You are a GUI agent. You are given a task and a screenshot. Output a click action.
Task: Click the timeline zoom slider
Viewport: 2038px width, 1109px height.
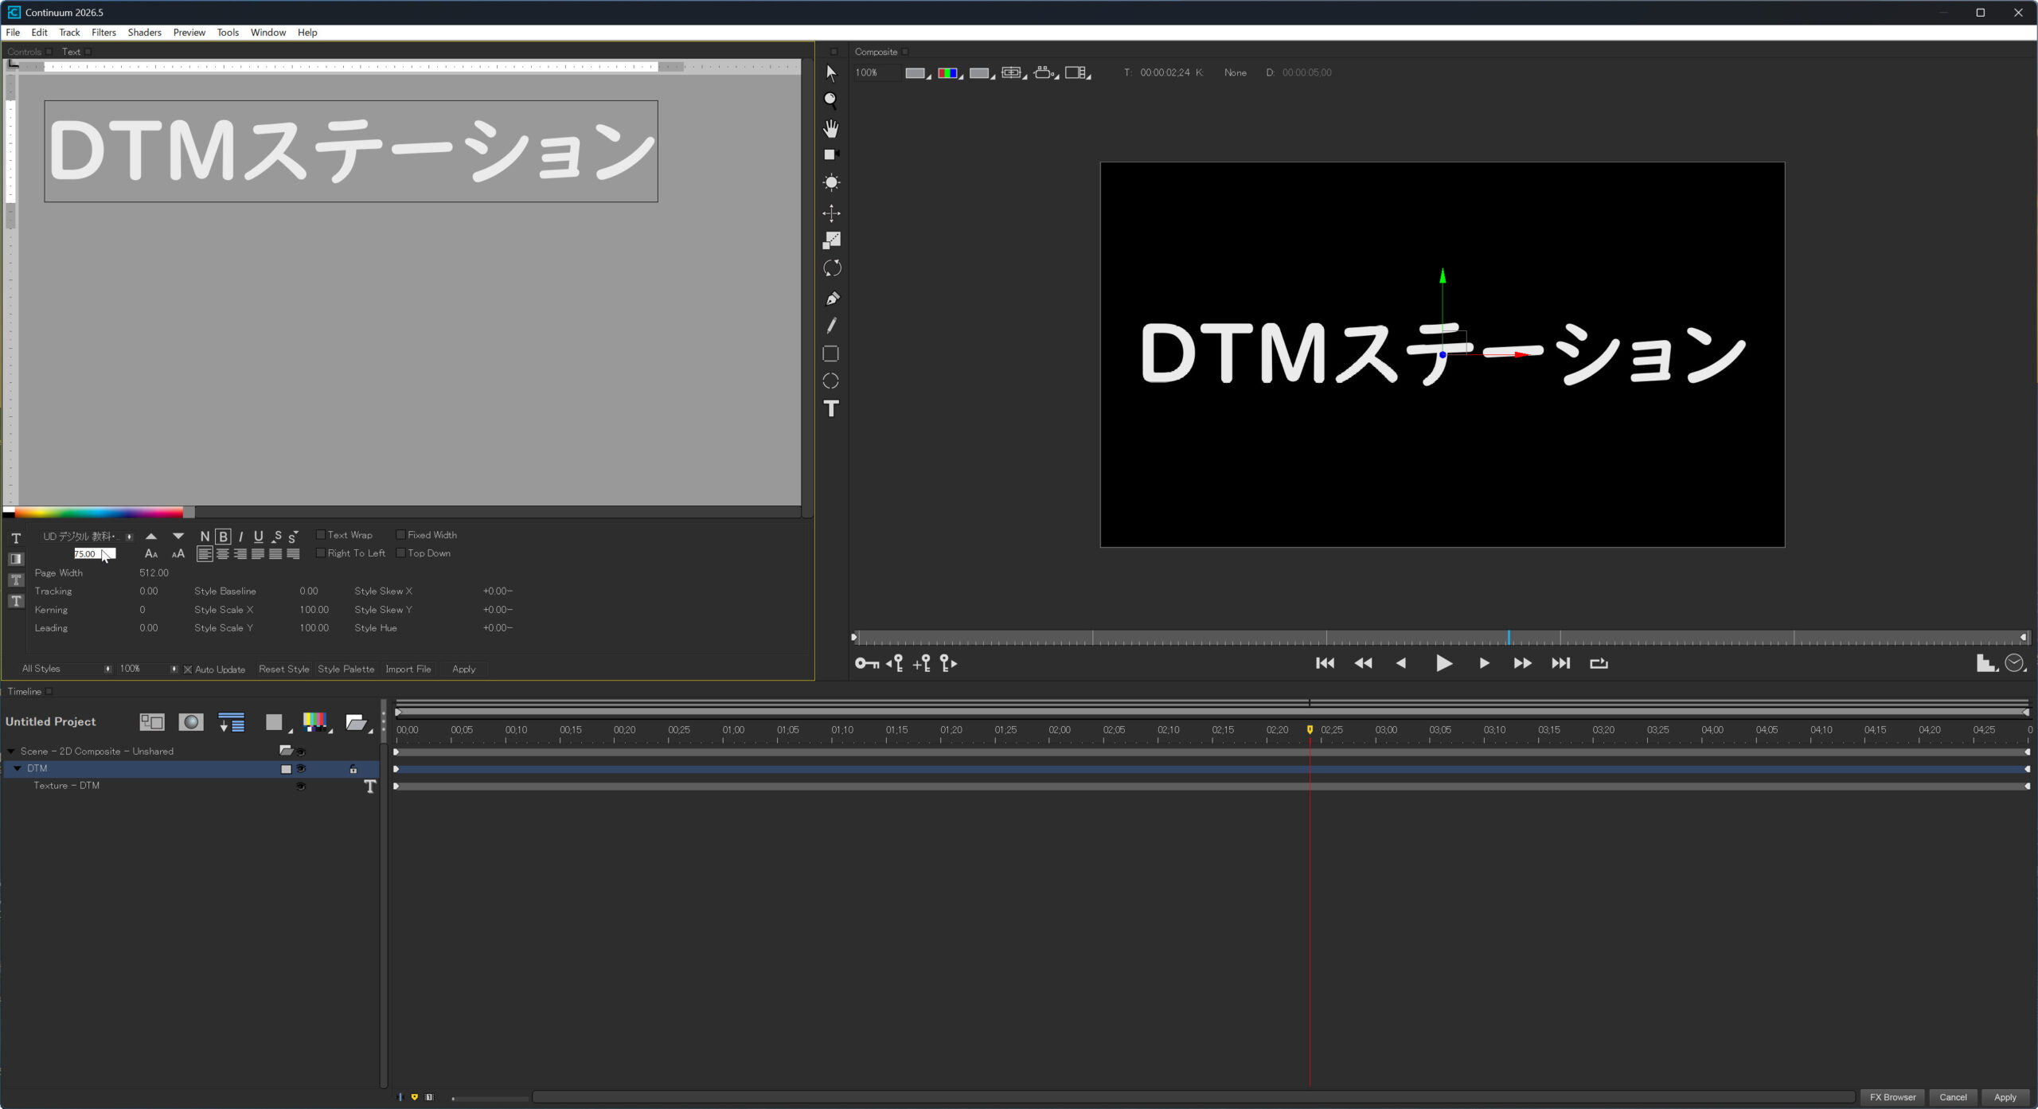pyautogui.click(x=490, y=1098)
